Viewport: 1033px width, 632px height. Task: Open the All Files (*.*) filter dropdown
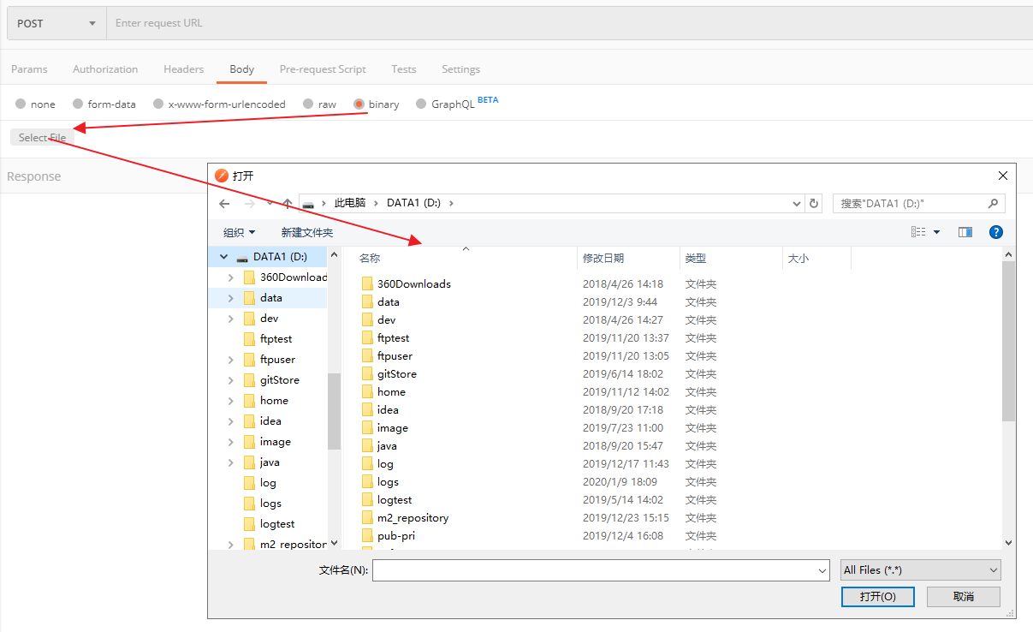(x=920, y=569)
